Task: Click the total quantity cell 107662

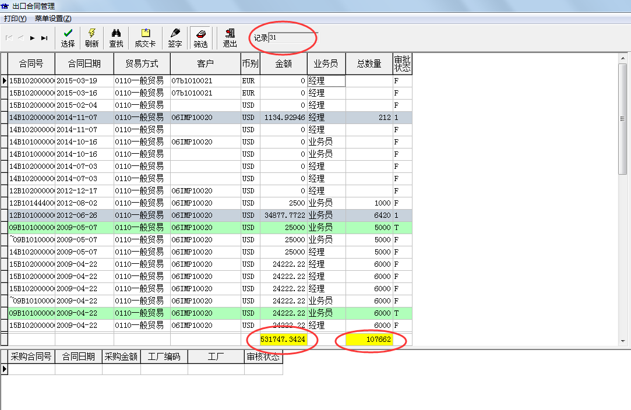Action: click(369, 339)
